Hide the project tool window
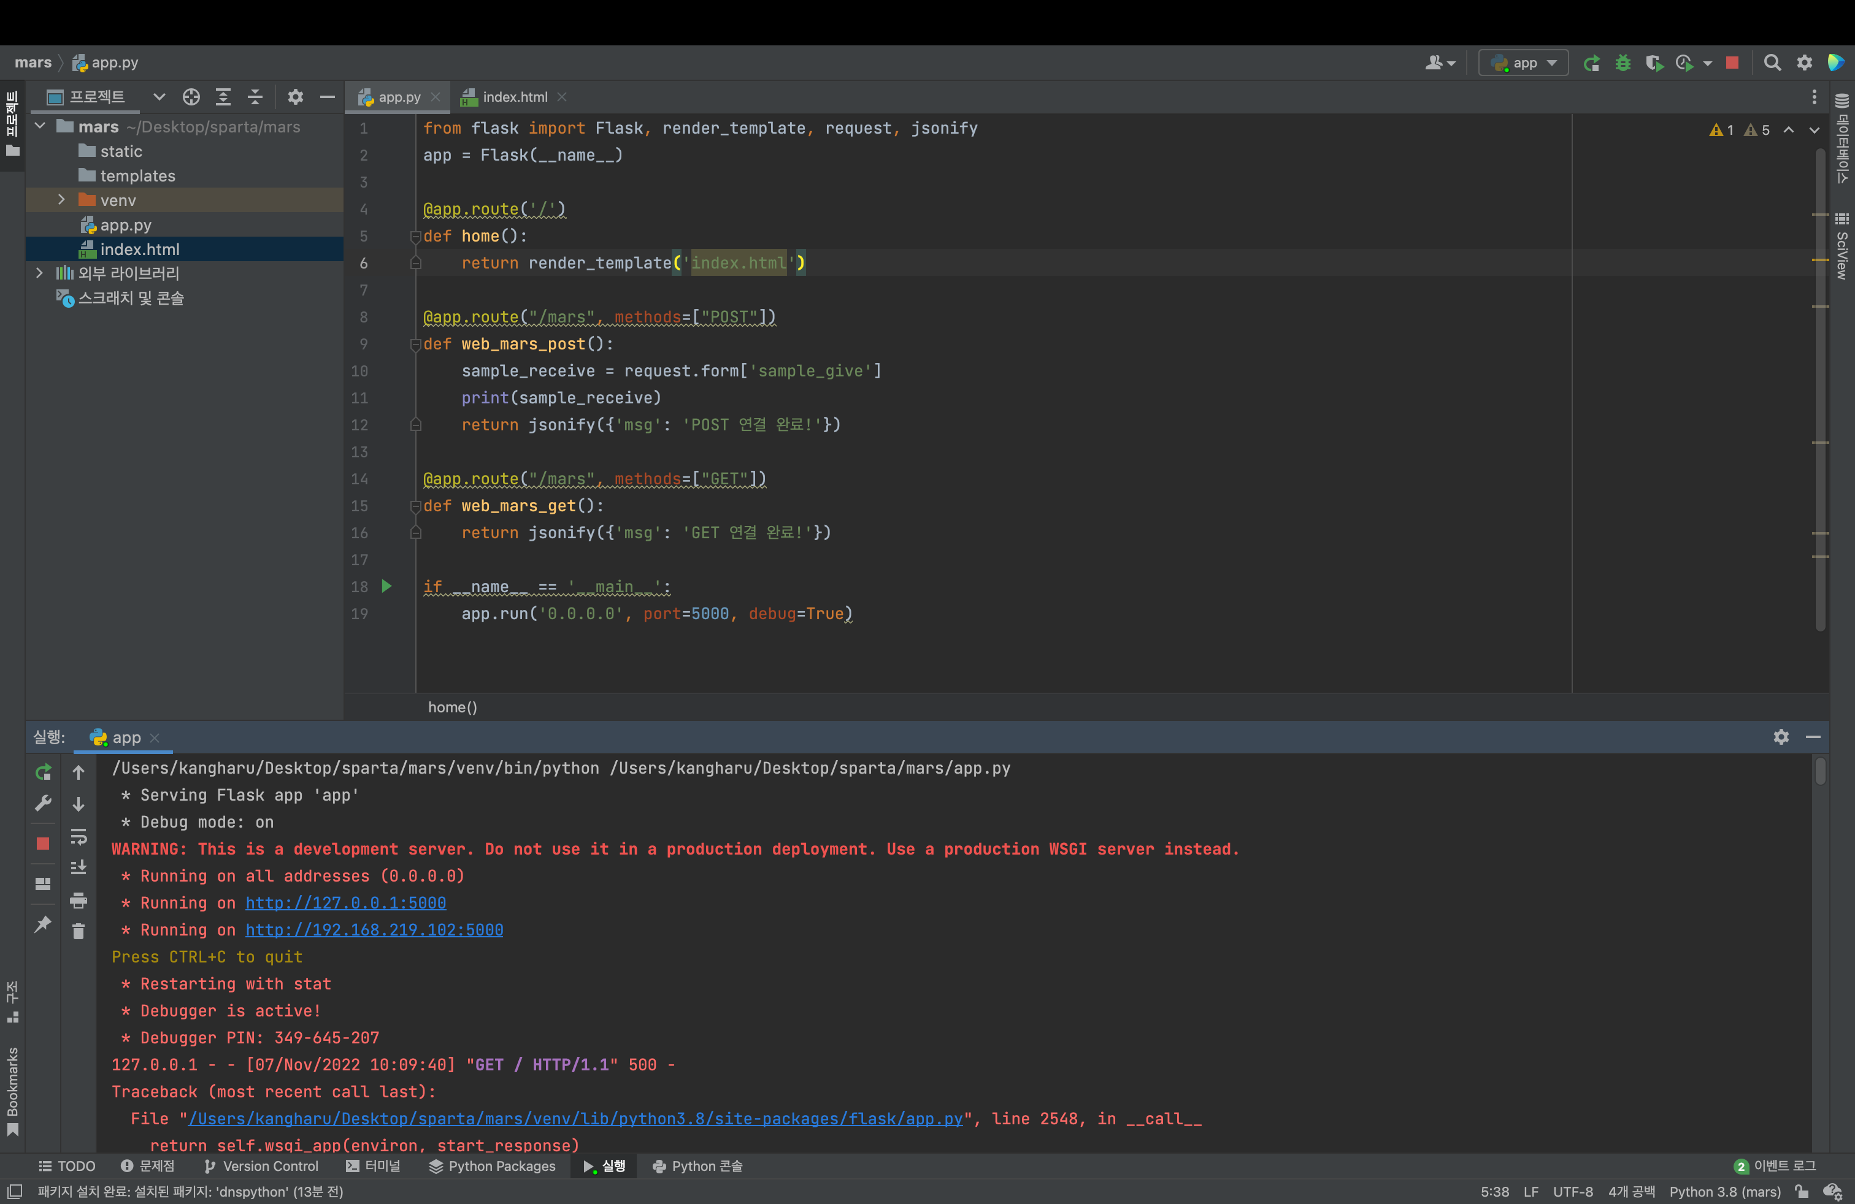Image resolution: width=1855 pixels, height=1204 pixels. 328,97
